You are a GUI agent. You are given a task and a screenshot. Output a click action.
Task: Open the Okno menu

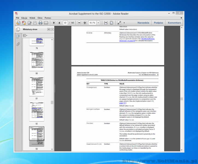[x=40, y=18]
